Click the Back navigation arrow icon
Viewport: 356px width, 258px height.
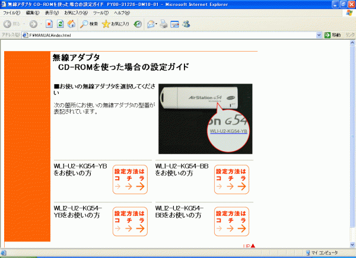7,24
